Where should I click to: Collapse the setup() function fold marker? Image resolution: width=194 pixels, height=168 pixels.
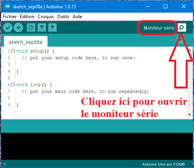pyautogui.click(x=13, y=51)
